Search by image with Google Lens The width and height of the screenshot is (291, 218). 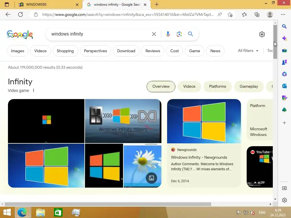click(x=179, y=34)
